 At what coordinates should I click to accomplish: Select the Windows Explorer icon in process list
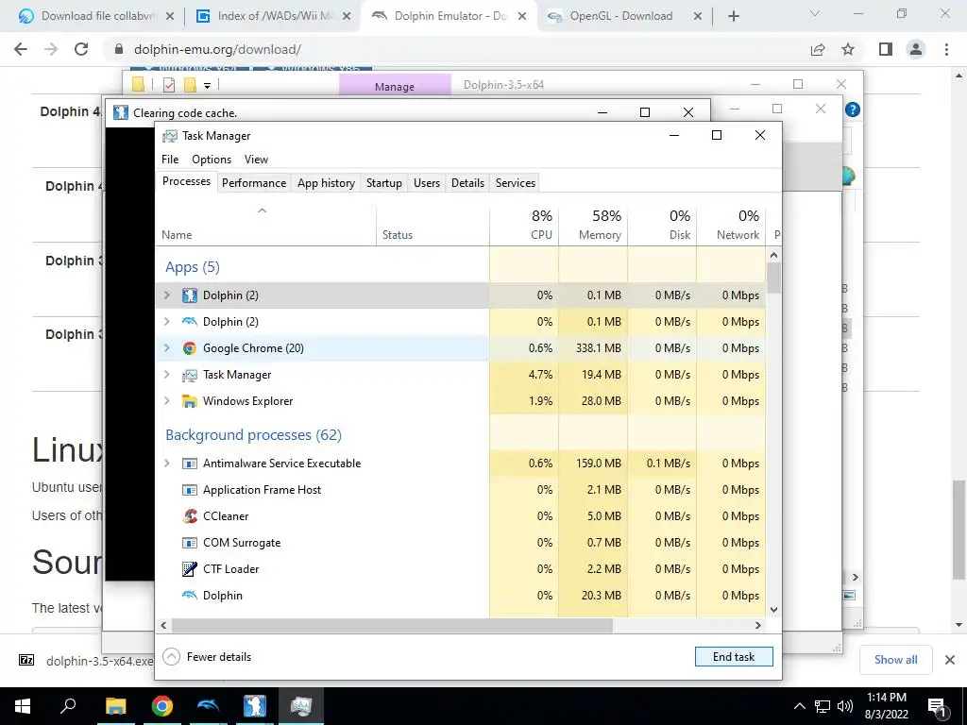click(189, 401)
